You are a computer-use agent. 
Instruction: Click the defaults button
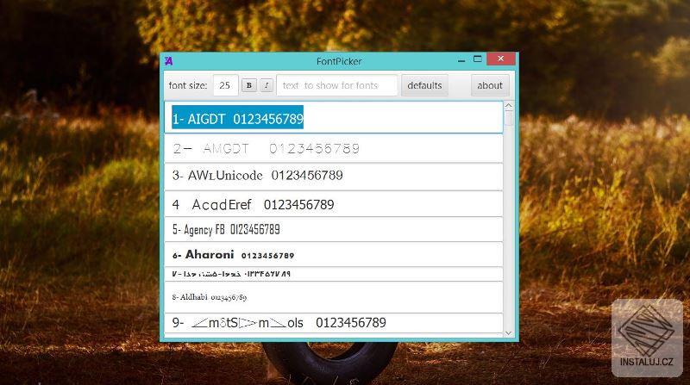[424, 85]
